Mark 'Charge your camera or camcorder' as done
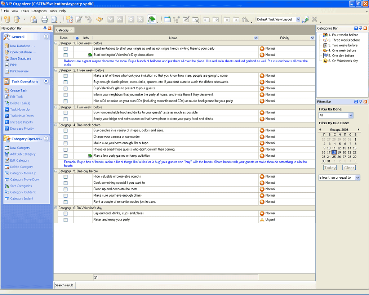 pyautogui.click(x=66, y=137)
